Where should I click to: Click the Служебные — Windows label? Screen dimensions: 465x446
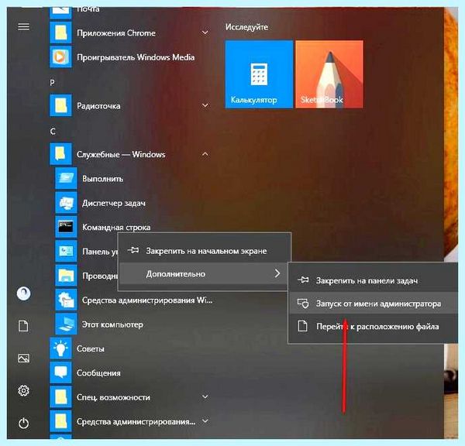pyautogui.click(x=121, y=154)
